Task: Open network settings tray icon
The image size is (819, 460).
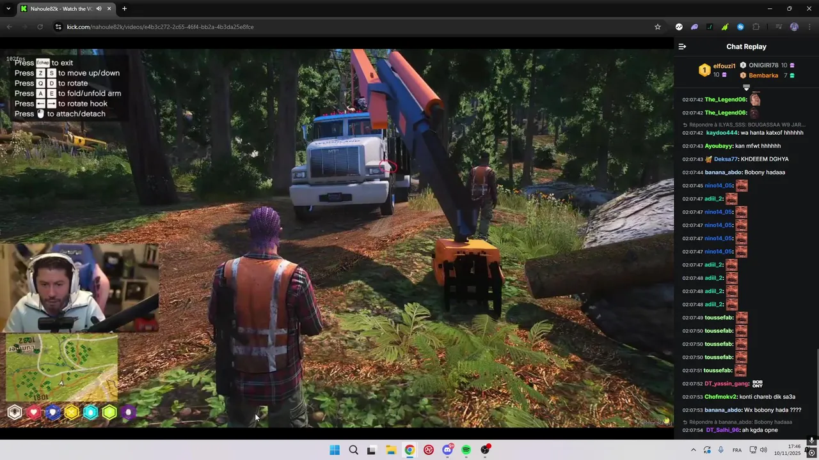Action: [753, 450]
